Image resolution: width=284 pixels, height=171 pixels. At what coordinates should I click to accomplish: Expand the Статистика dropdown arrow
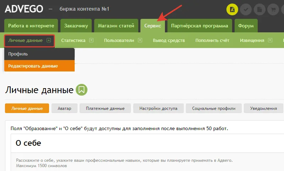click(91, 40)
